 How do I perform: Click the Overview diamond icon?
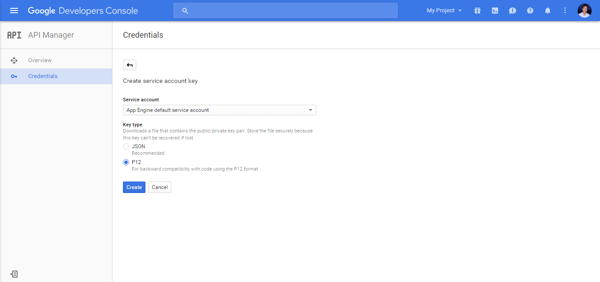pos(14,61)
